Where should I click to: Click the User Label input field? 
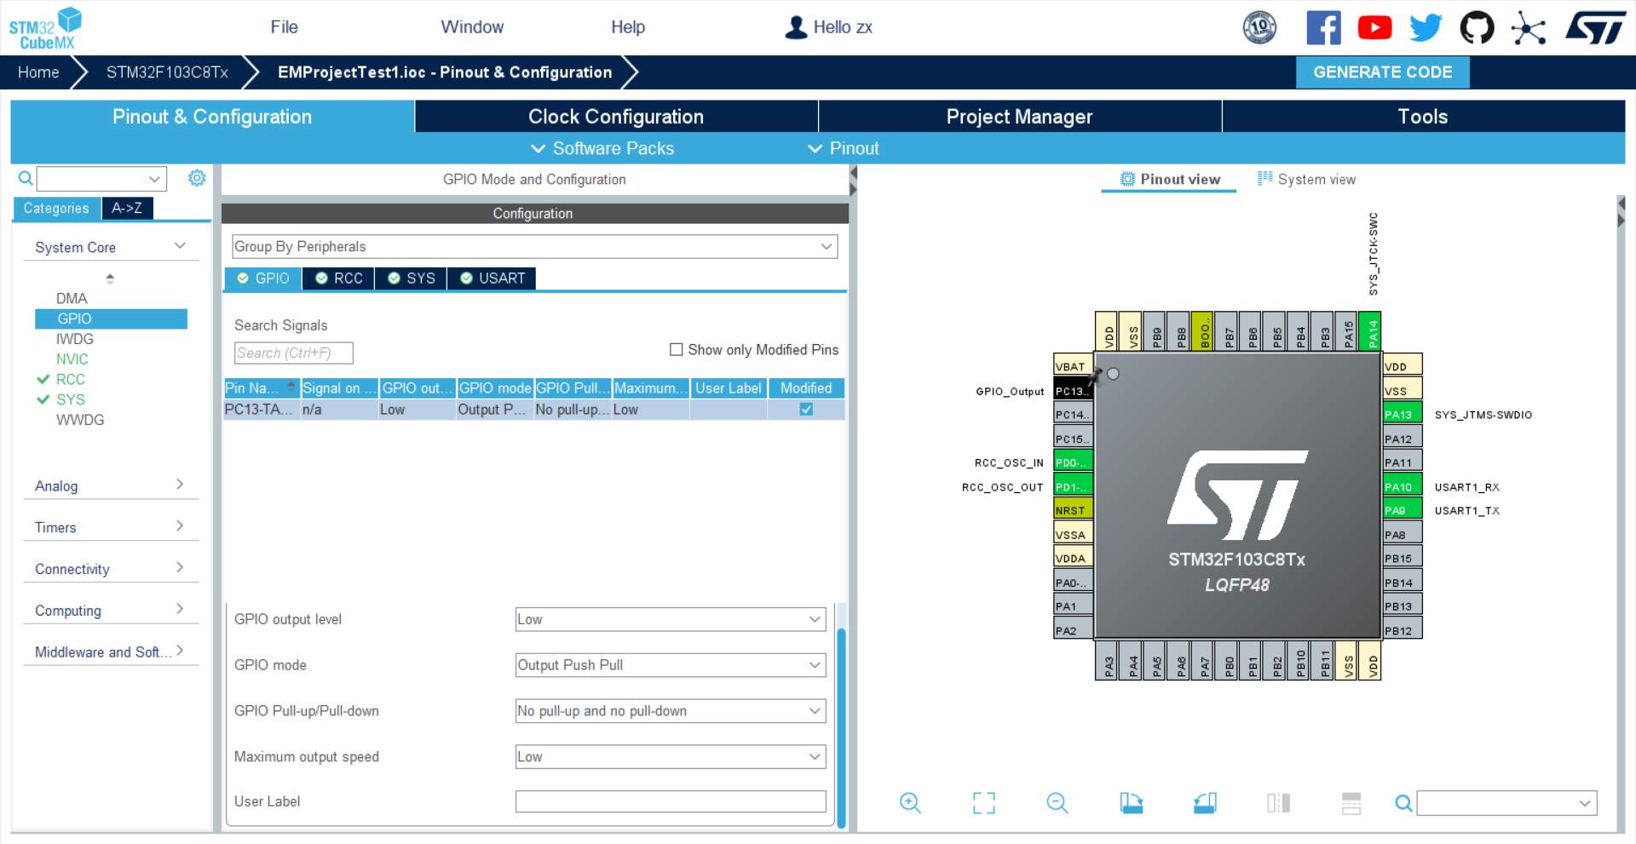tap(671, 801)
